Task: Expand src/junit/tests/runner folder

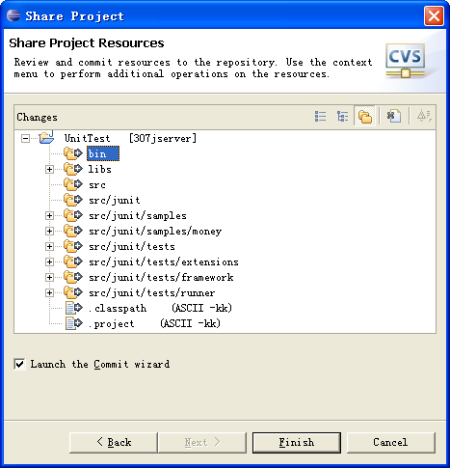Action: click(49, 292)
